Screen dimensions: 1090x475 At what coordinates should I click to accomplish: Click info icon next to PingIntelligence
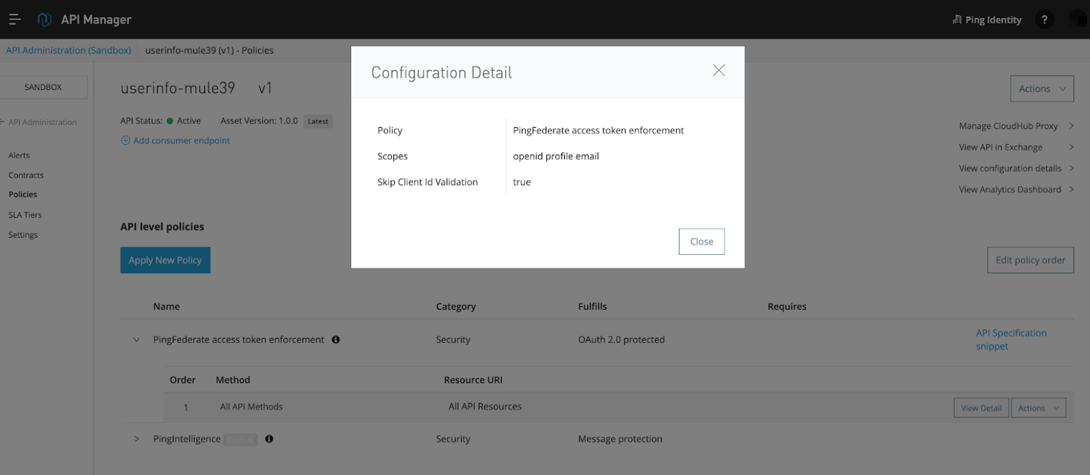tap(270, 439)
